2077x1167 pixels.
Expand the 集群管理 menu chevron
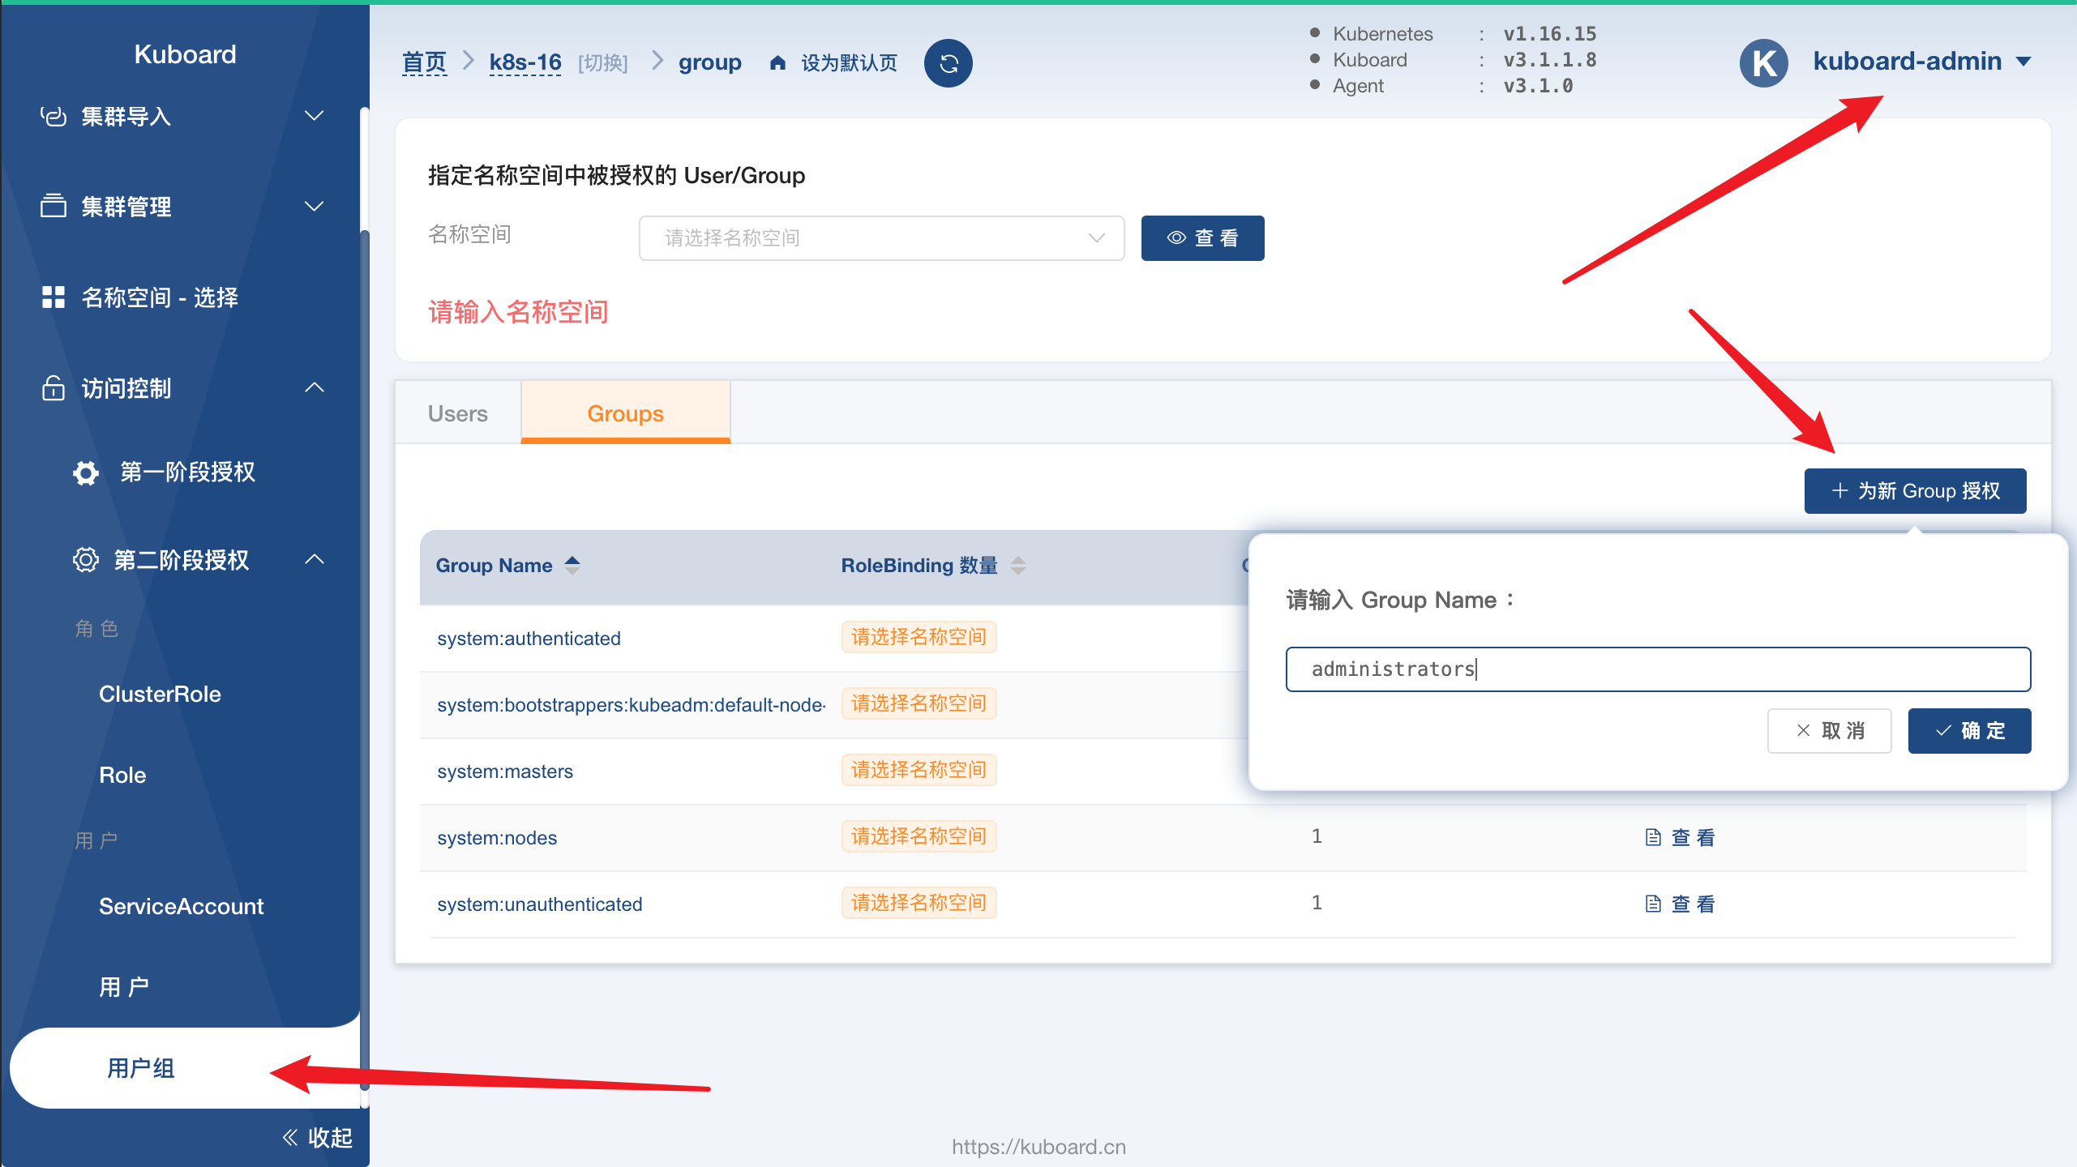315,207
